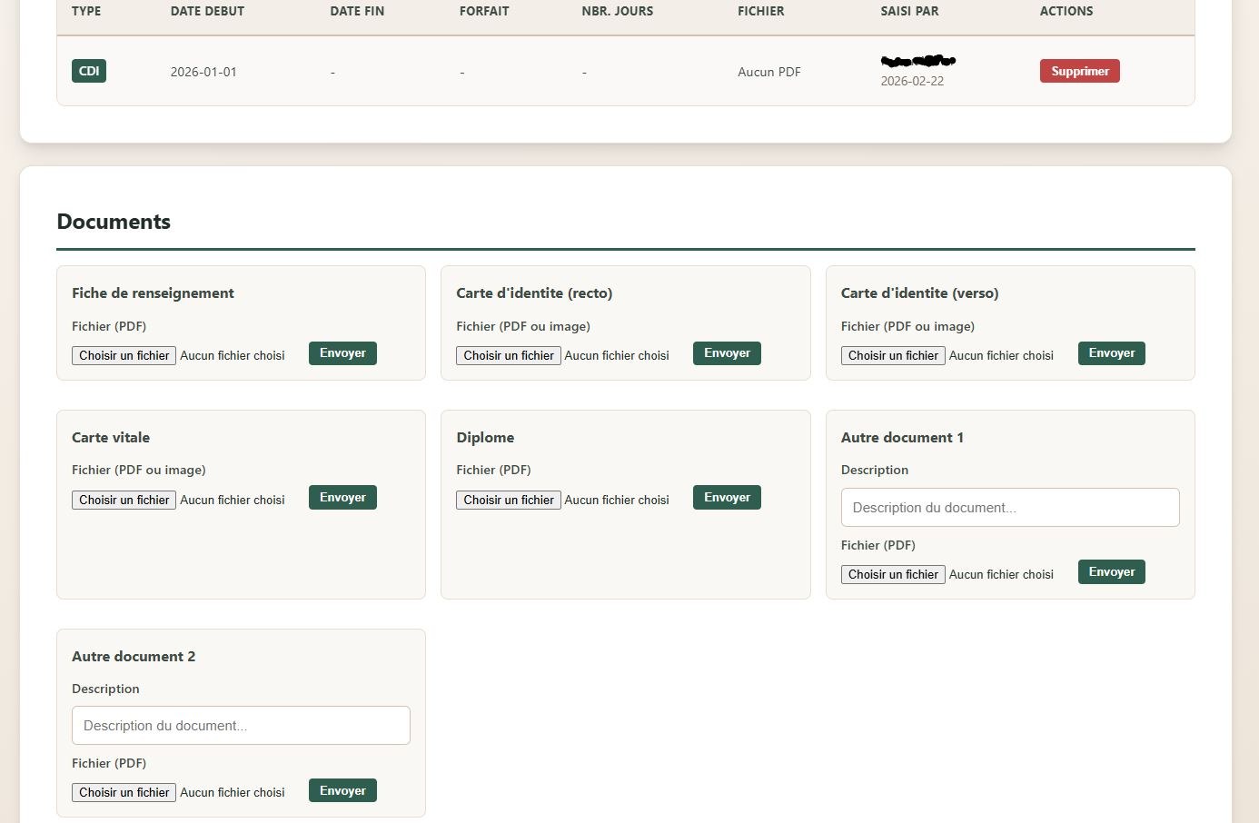
Task: Send the Carte d'identite (verso) file
Action: pyautogui.click(x=1111, y=353)
